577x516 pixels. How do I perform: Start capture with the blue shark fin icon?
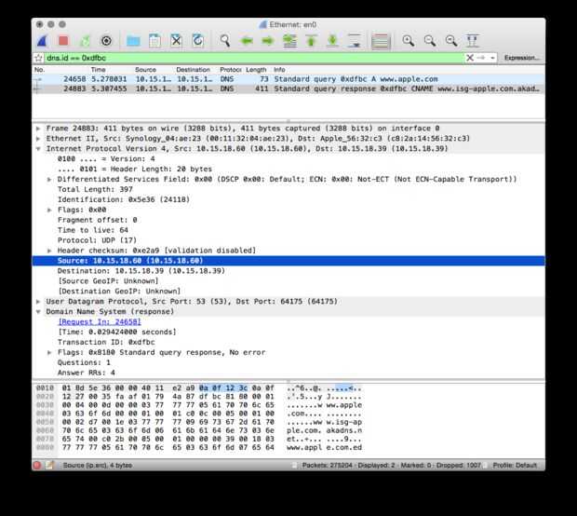point(42,40)
